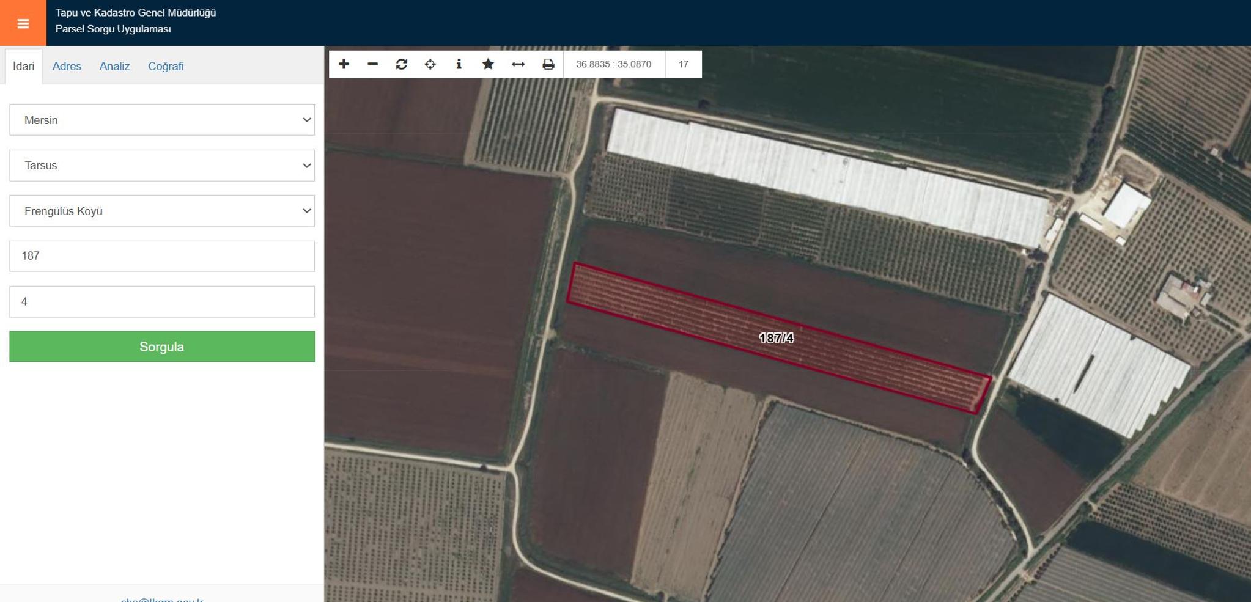Switch to the Adres tab
Viewport: 1251px width, 602px height.
(x=67, y=66)
